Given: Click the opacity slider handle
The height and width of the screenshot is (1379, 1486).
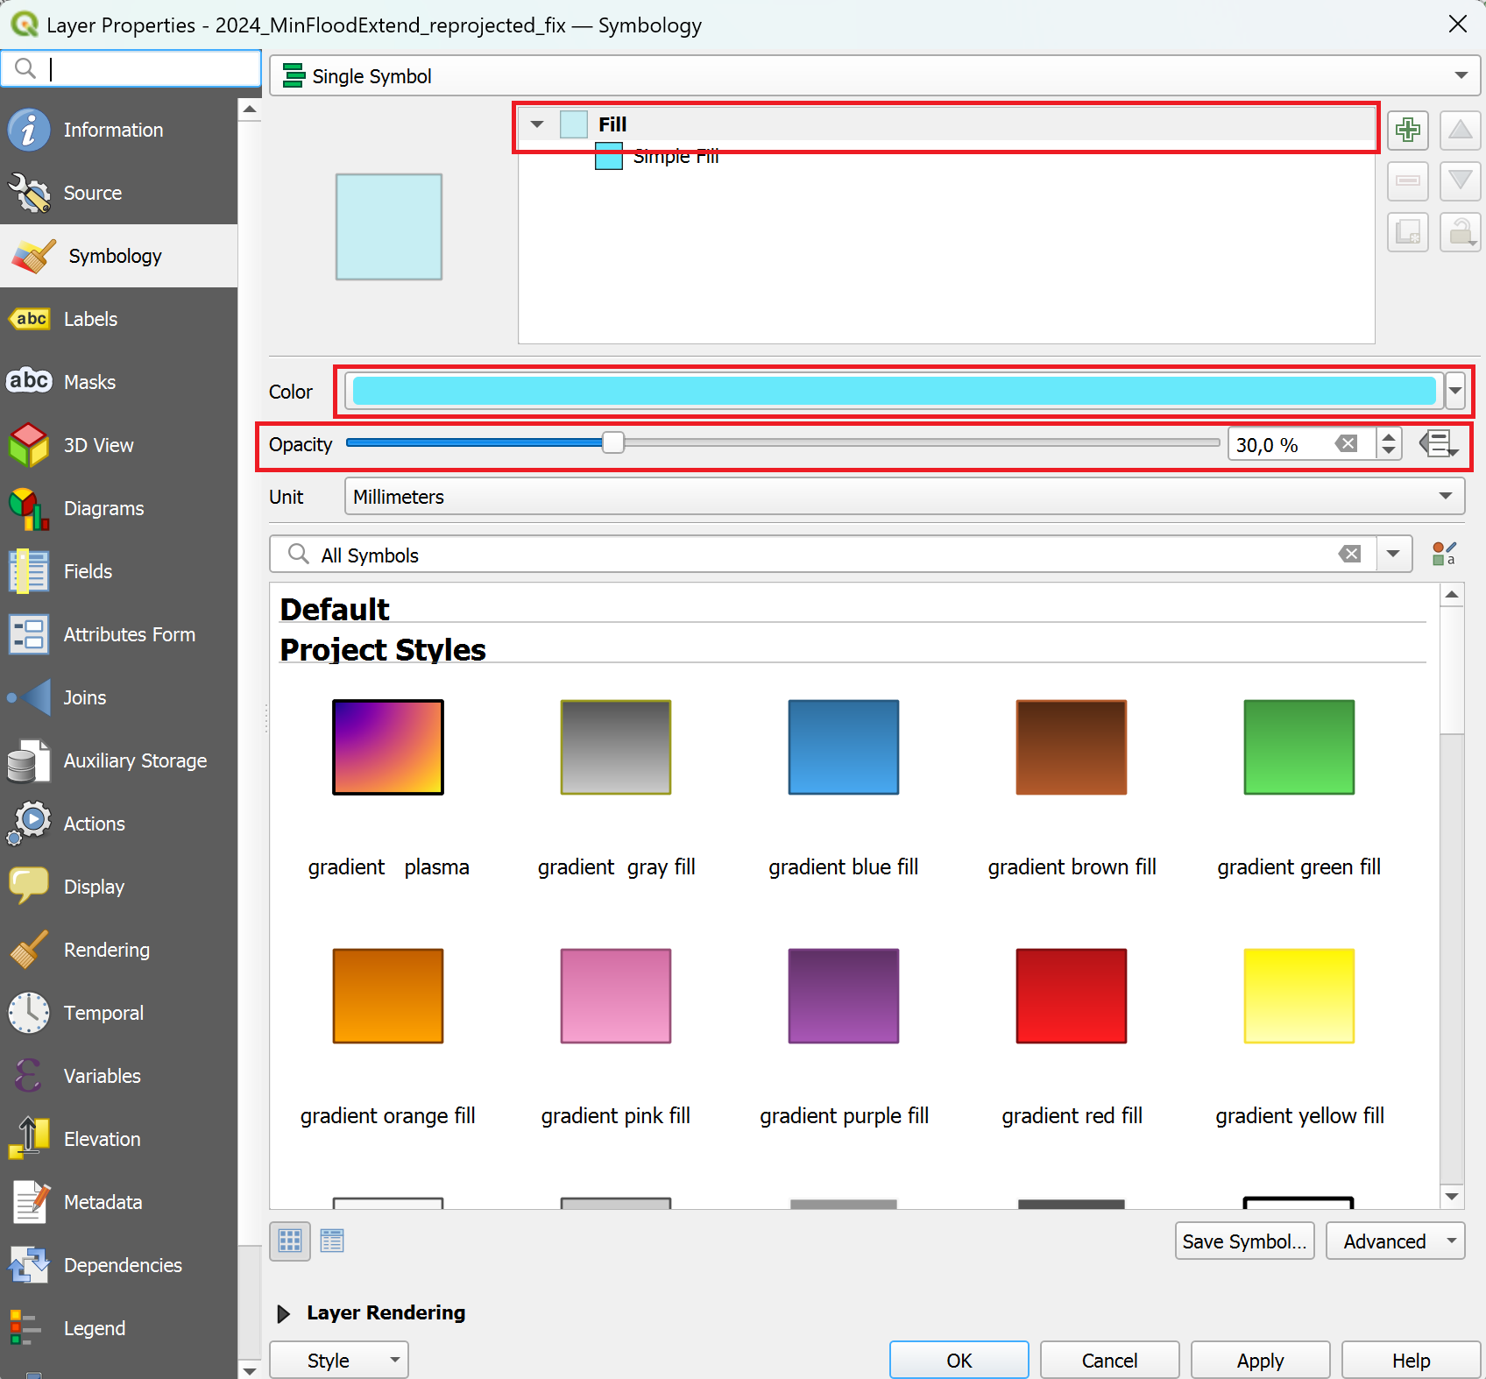Looking at the screenshot, I should [613, 443].
